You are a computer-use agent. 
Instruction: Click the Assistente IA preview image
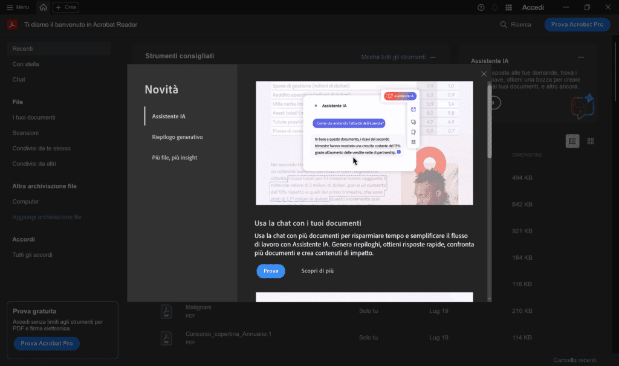365,143
